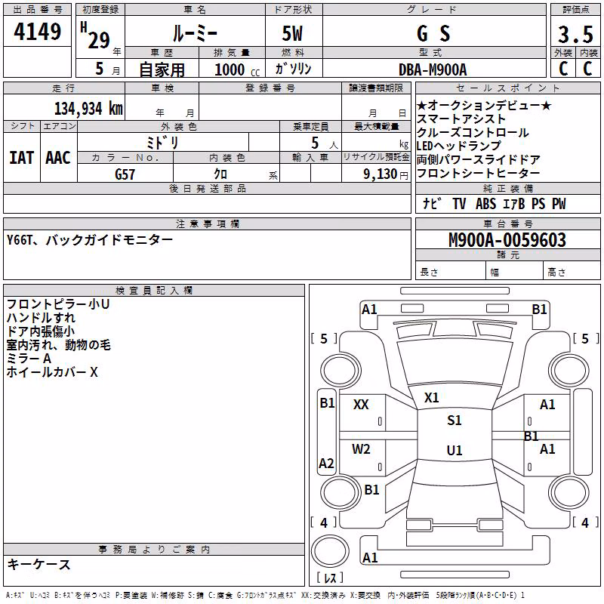This screenshot has width=604, height=604.
Task: Click the car name ルーミー
Action: click(195, 33)
